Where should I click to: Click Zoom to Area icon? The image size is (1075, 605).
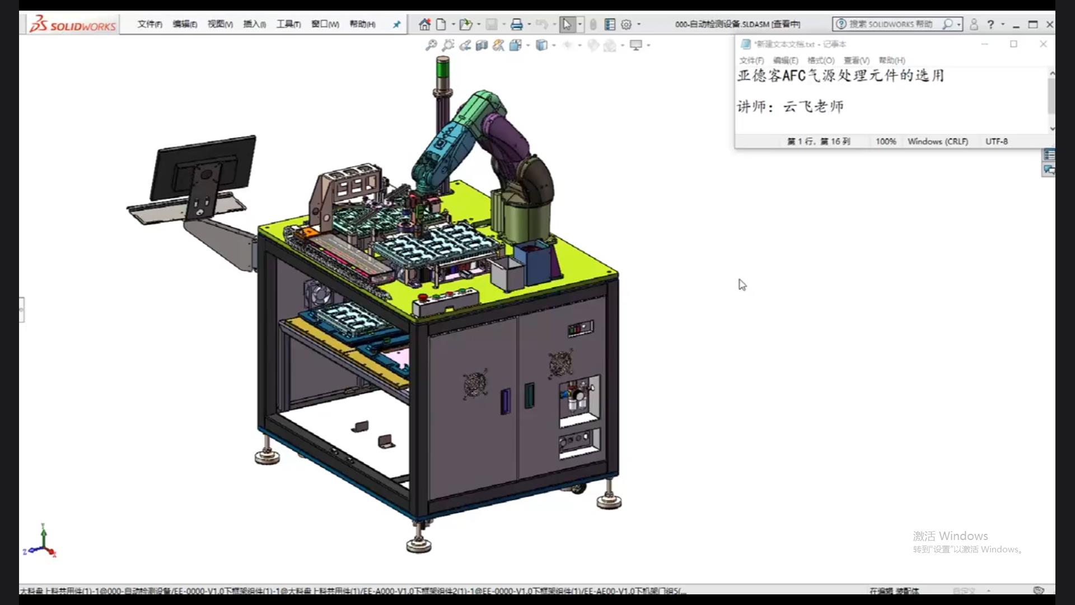[448, 45]
